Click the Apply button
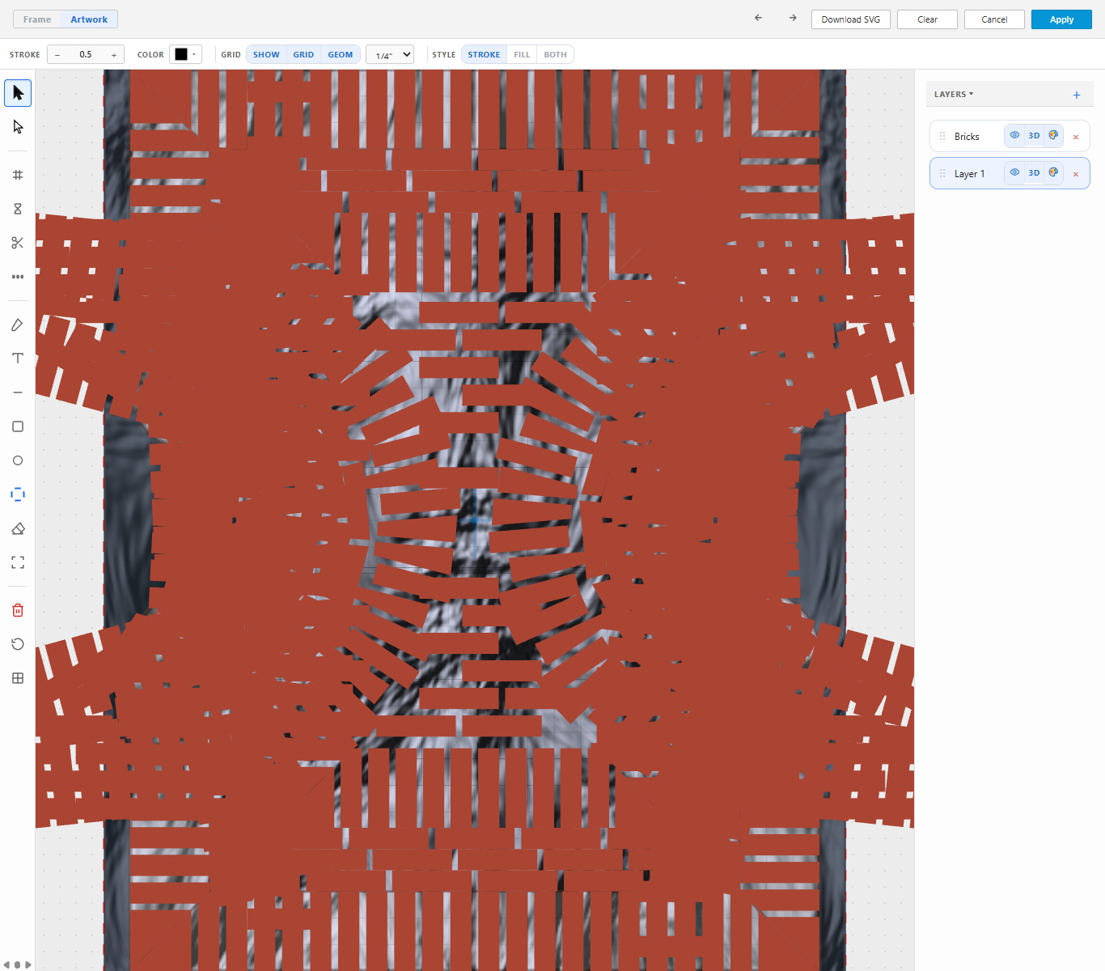Screen dimensions: 1105x971 click(x=1061, y=19)
